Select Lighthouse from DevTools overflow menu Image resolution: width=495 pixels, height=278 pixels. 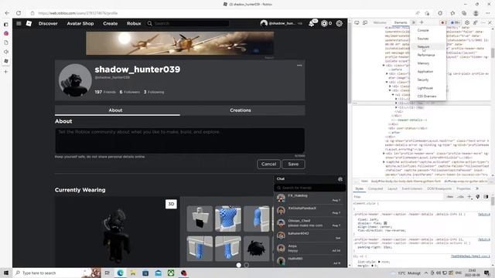(425, 88)
